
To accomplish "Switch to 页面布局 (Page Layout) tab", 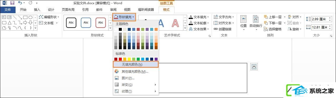I will click(x=68, y=10).
